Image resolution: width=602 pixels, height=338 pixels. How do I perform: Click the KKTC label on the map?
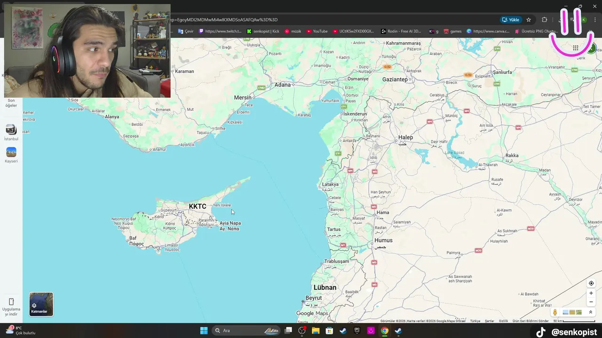[198, 207]
